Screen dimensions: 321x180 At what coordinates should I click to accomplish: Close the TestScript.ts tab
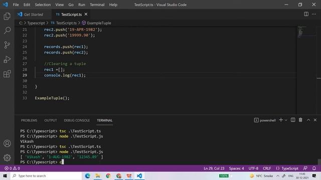[x=86, y=14]
